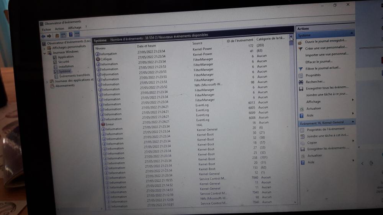Viewport: 383px width, 215px height.
Task: Click Joindre une tâche à ce journal
Action: tap(327, 94)
